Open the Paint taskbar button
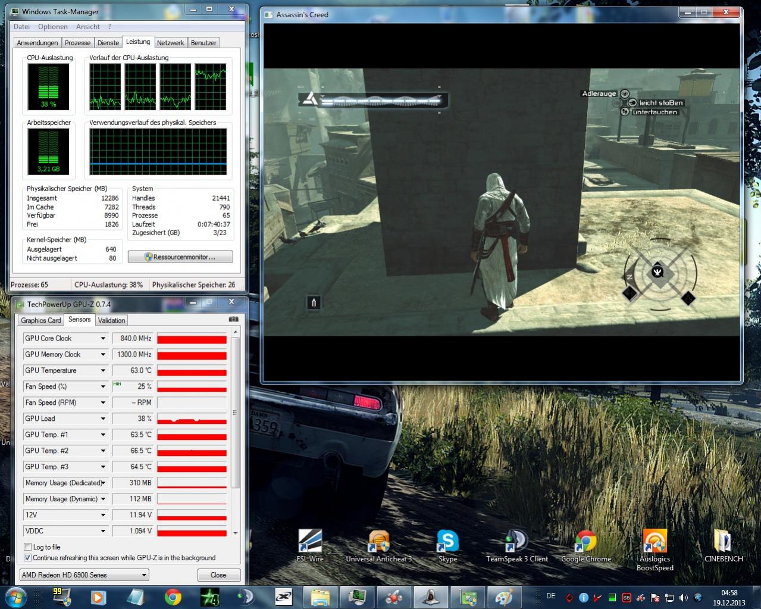This screenshot has height=609, width=761. point(504,597)
